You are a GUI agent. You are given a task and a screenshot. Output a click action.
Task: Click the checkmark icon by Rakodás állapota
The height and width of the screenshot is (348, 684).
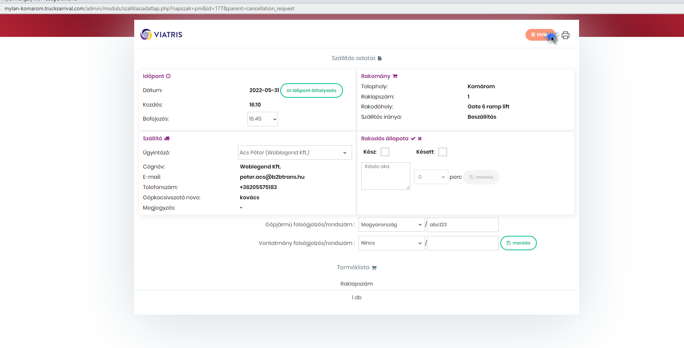coord(413,138)
